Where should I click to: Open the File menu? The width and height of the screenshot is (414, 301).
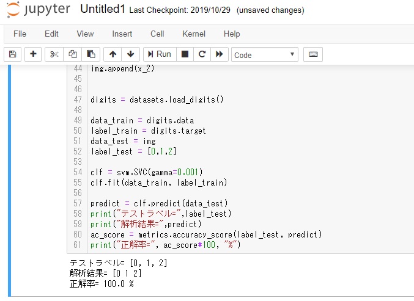point(20,34)
